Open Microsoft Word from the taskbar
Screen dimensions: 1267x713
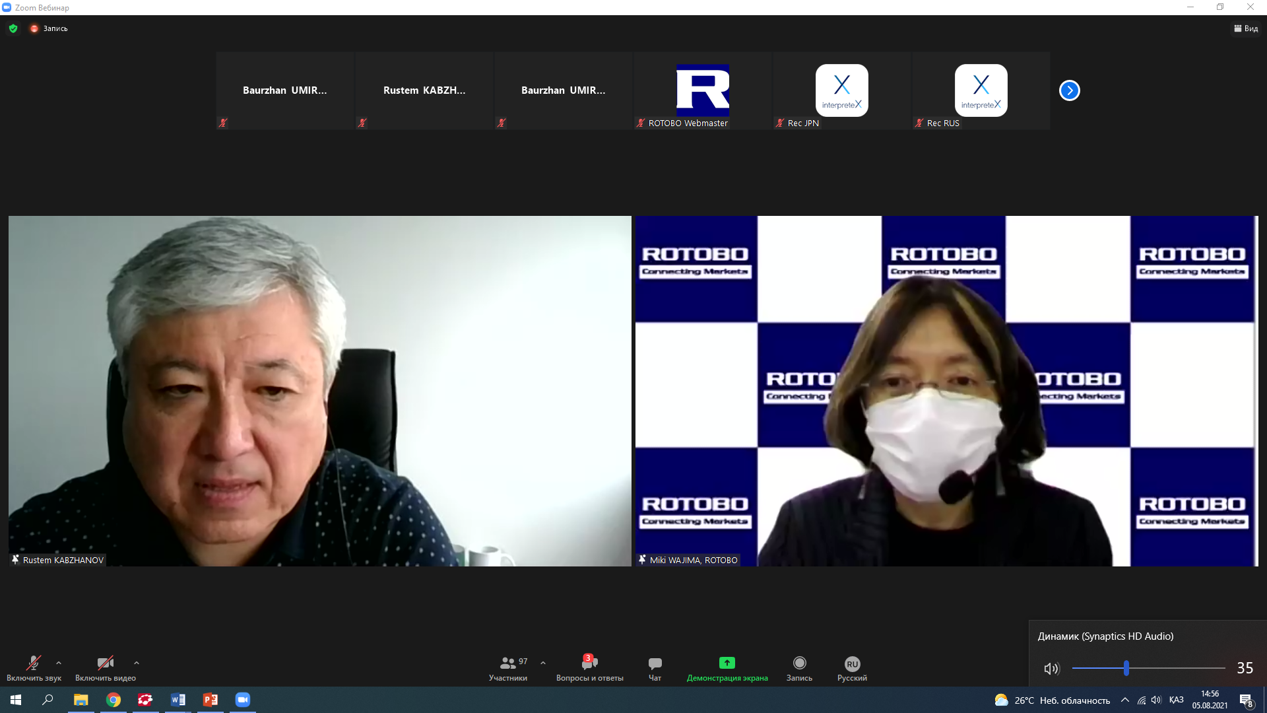(x=178, y=700)
